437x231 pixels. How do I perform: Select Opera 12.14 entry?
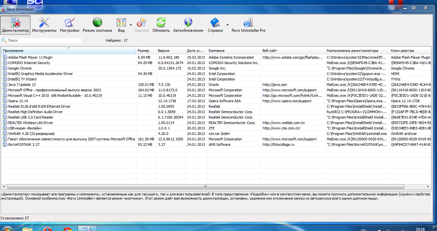pyautogui.click(x=19, y=101)
